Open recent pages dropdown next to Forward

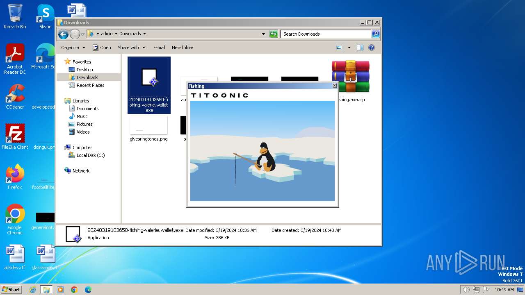pyautogui.click(x=83, y=34)
